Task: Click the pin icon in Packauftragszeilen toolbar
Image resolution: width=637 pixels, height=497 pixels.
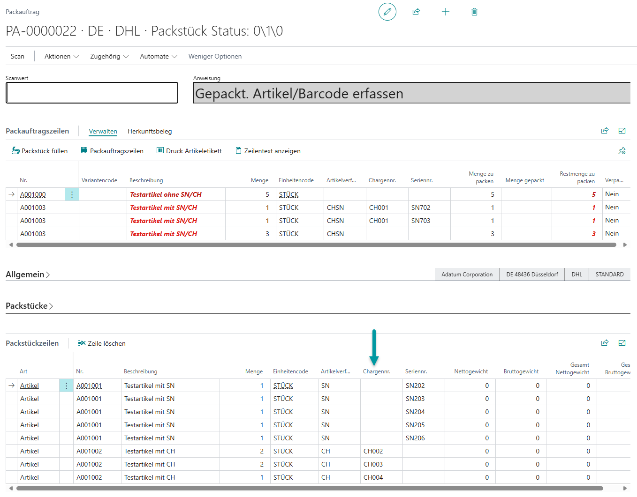Action: coord(622,151)
